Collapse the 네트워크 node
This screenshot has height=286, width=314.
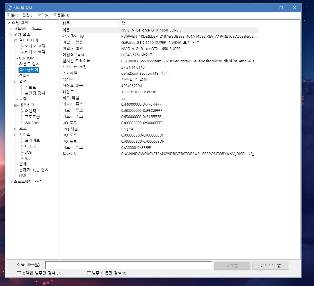(x=16, y=105)
